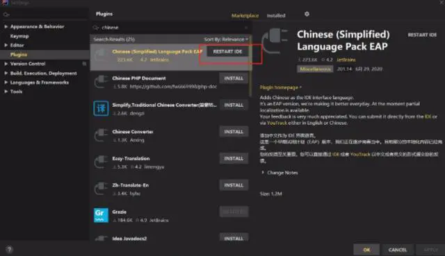Click the Version Control project-level icon
445x256 pixels.
(84, 64)
